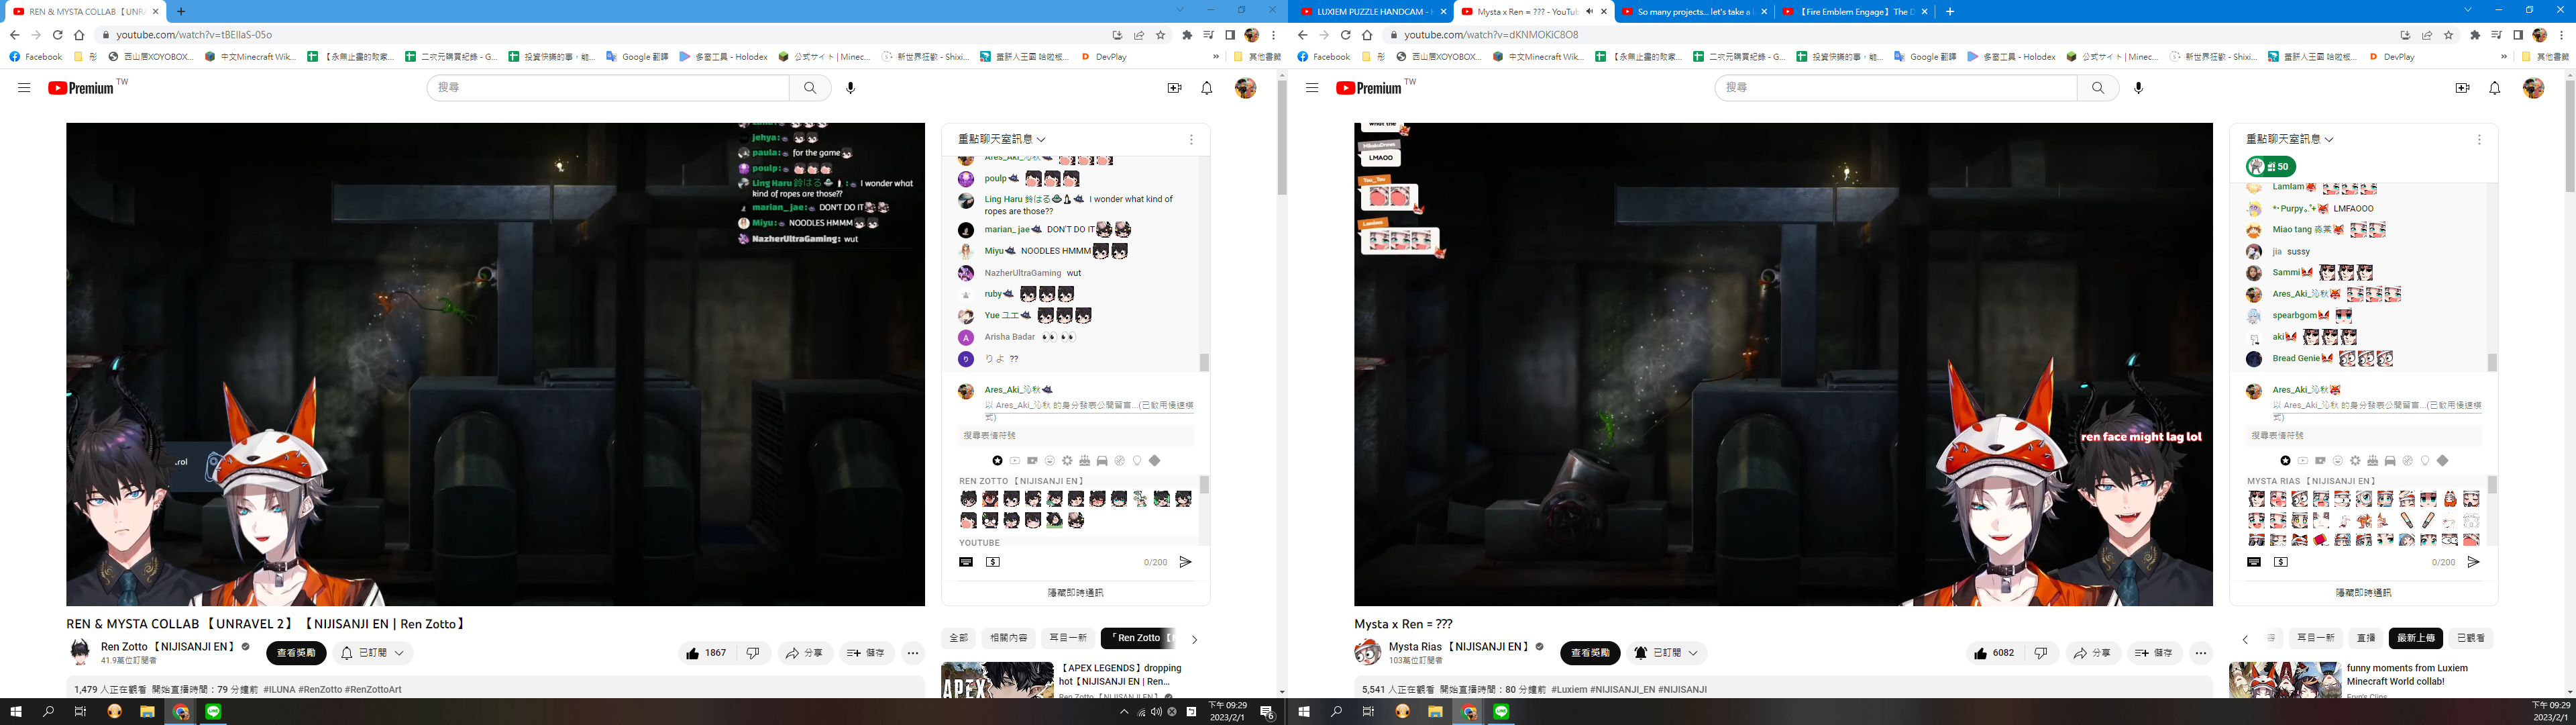2576x725 pixels.
Task: Select 耳目一新 chip in left window
Action: tap(1067, 638)
